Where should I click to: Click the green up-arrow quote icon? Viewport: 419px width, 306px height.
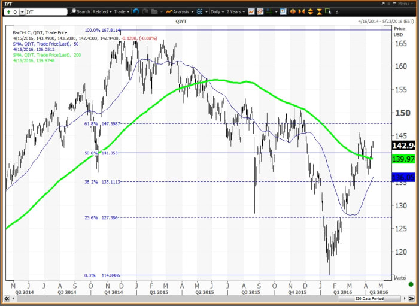pyautogui.click(x=9, y=12)
